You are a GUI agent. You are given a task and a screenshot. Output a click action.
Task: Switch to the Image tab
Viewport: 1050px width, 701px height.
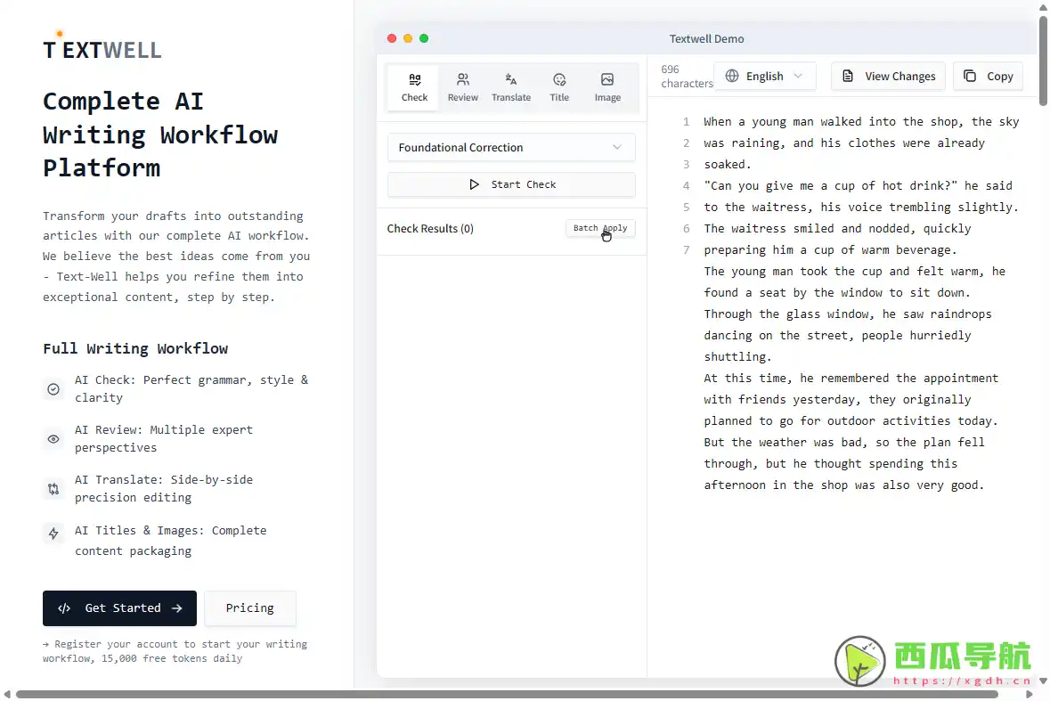(607, 87)
